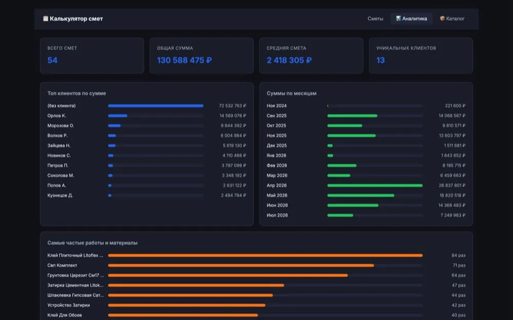Click the month label Ноя 2024
The width and height of the screenshot is (513, 320).
click(x=277, y=106)
